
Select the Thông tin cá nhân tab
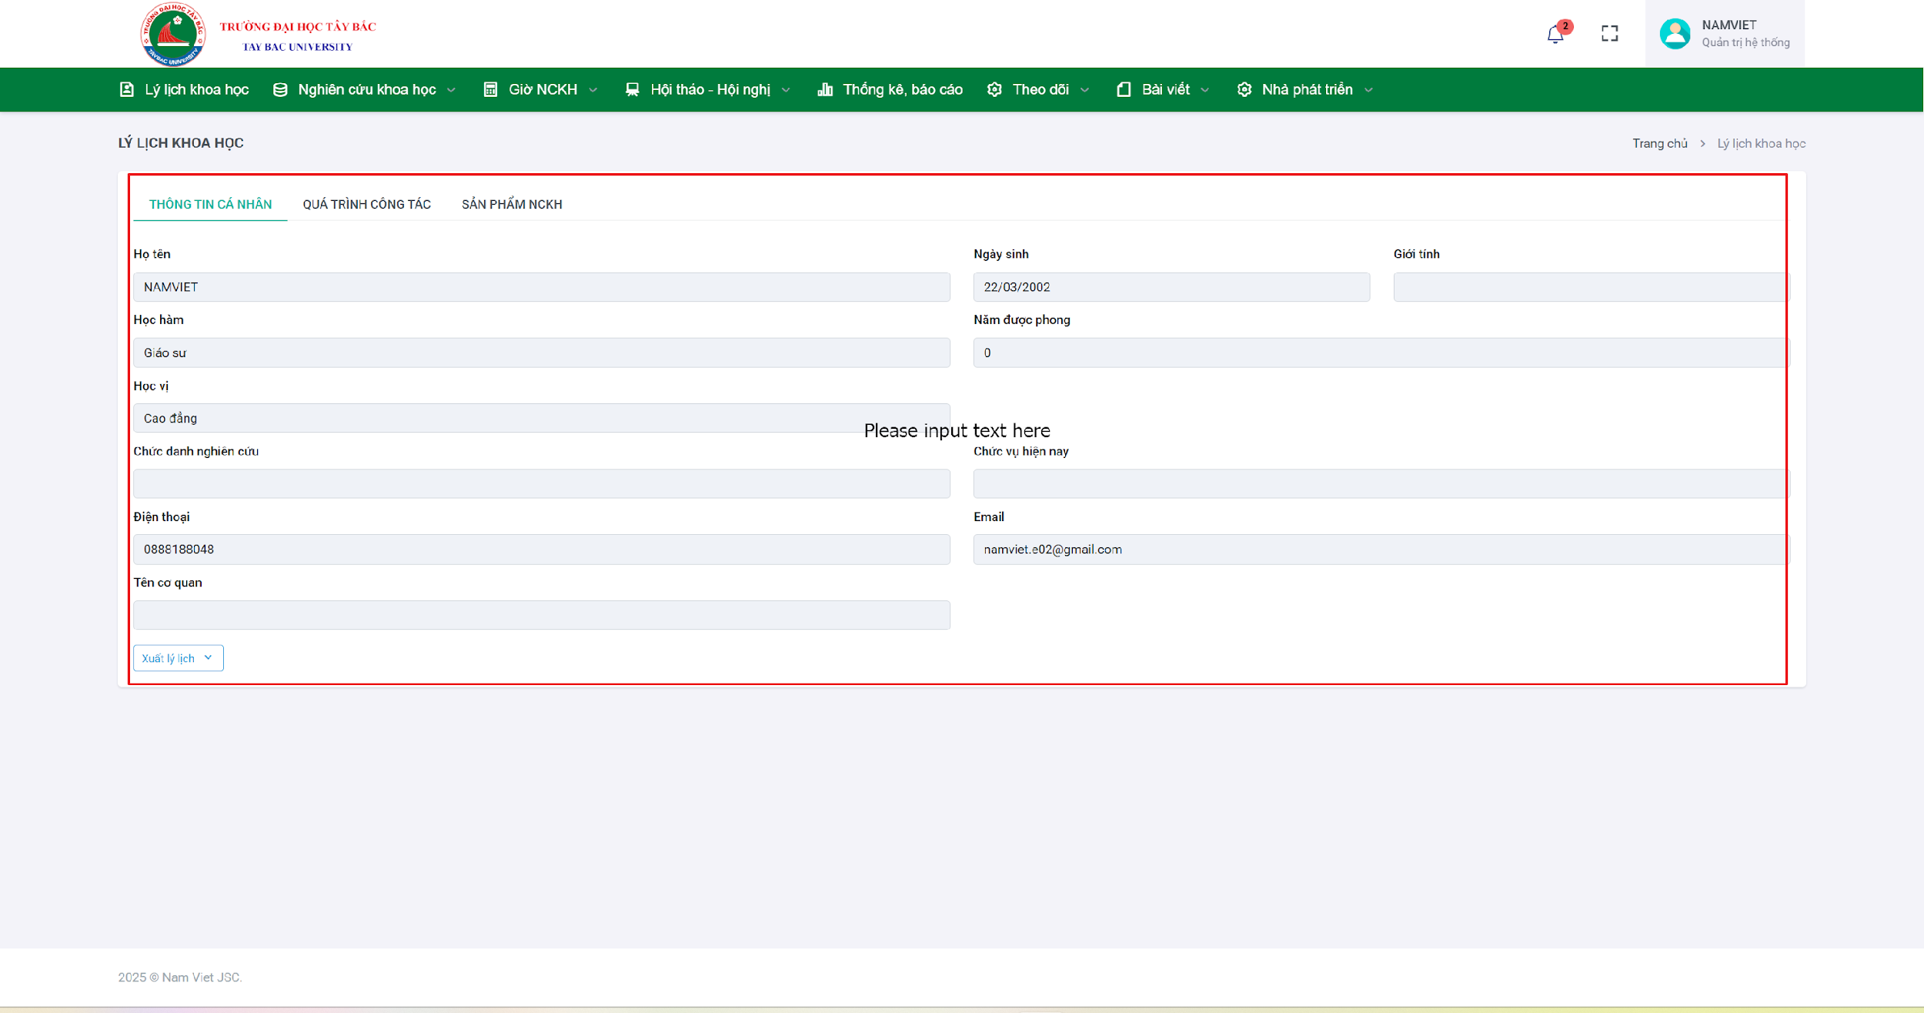(210, 204)
